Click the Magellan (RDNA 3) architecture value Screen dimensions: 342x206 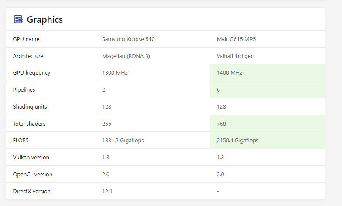pyautogui.click(x=126, y=56)
